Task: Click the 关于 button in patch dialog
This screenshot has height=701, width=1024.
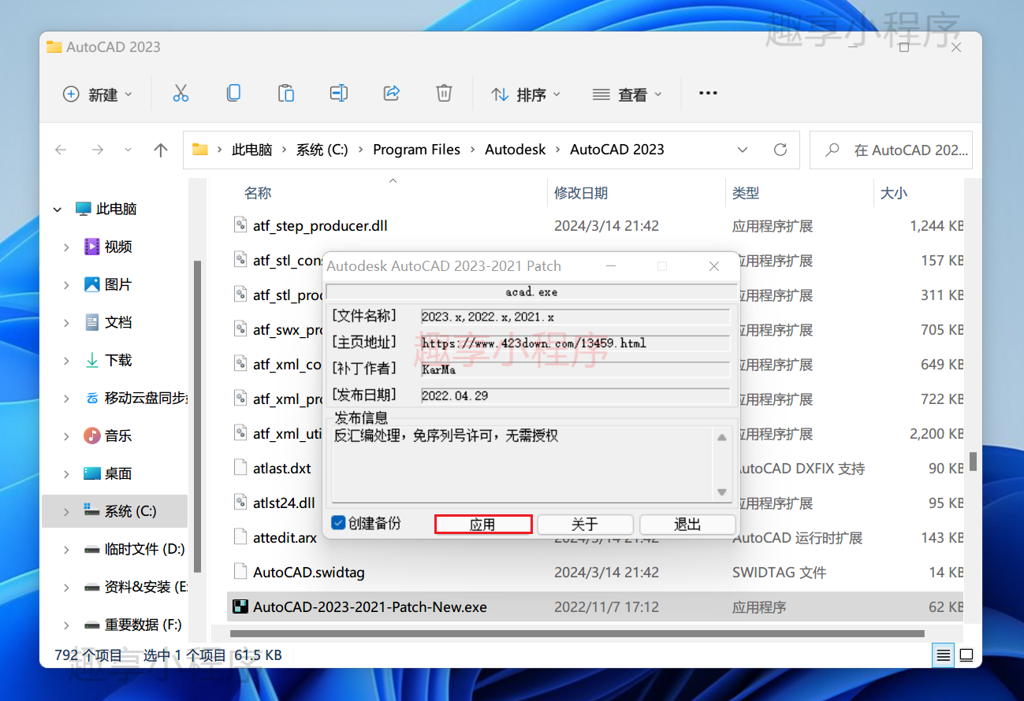Action: (x=585, y=525)
